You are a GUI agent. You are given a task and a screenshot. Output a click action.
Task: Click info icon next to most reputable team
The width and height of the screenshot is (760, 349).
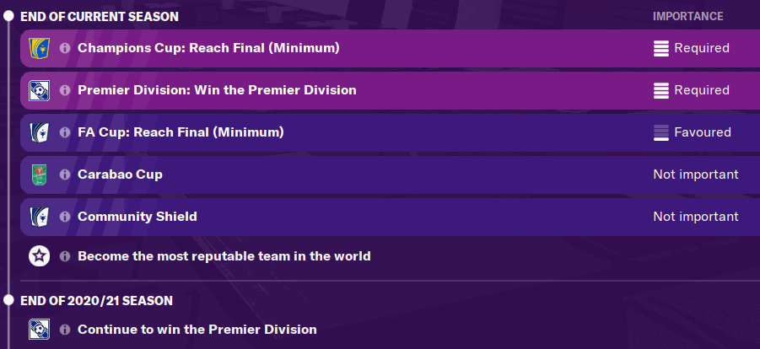[65, 256]
